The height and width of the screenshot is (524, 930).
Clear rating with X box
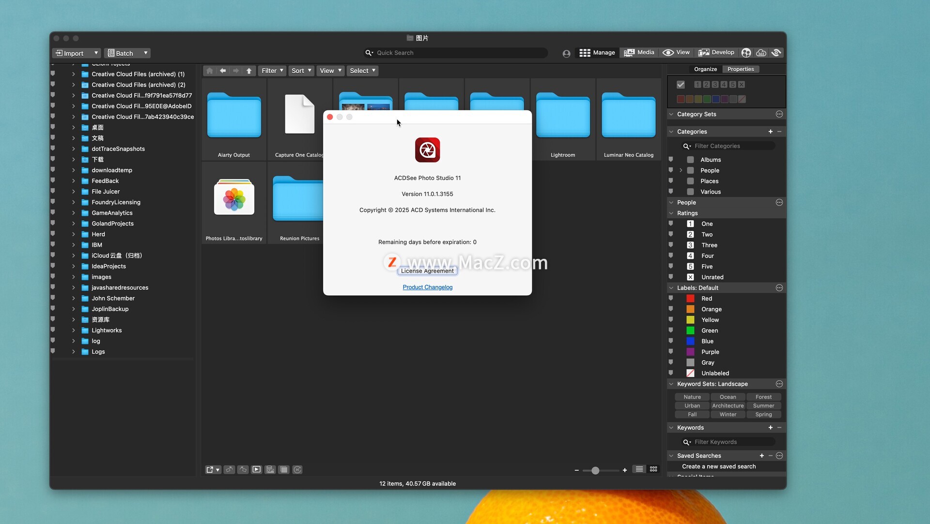pyautogui.click(x=742, y=85)
